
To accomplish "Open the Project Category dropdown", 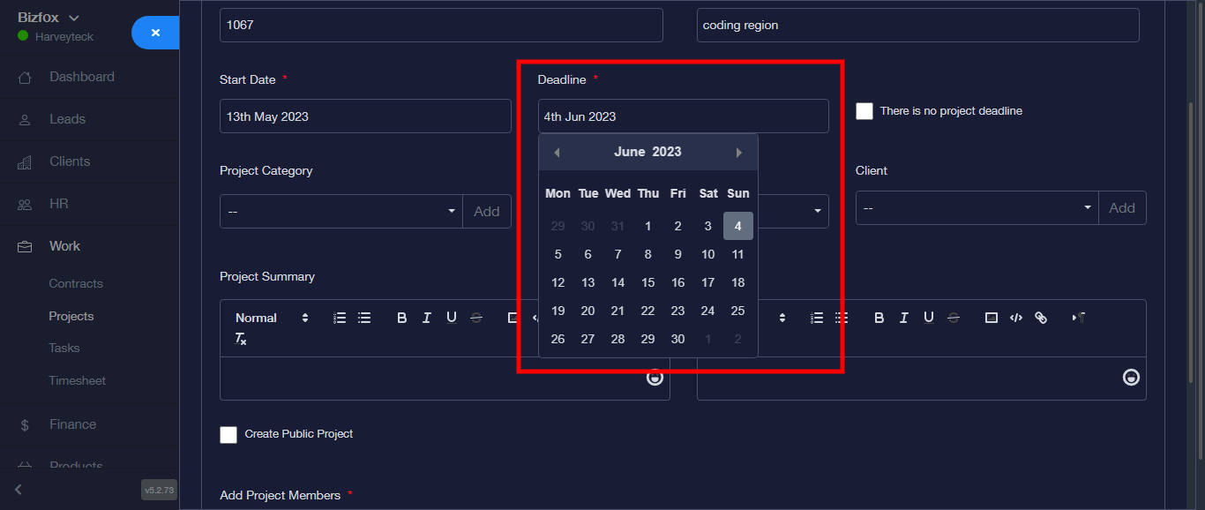I will [x=341, y=212].
